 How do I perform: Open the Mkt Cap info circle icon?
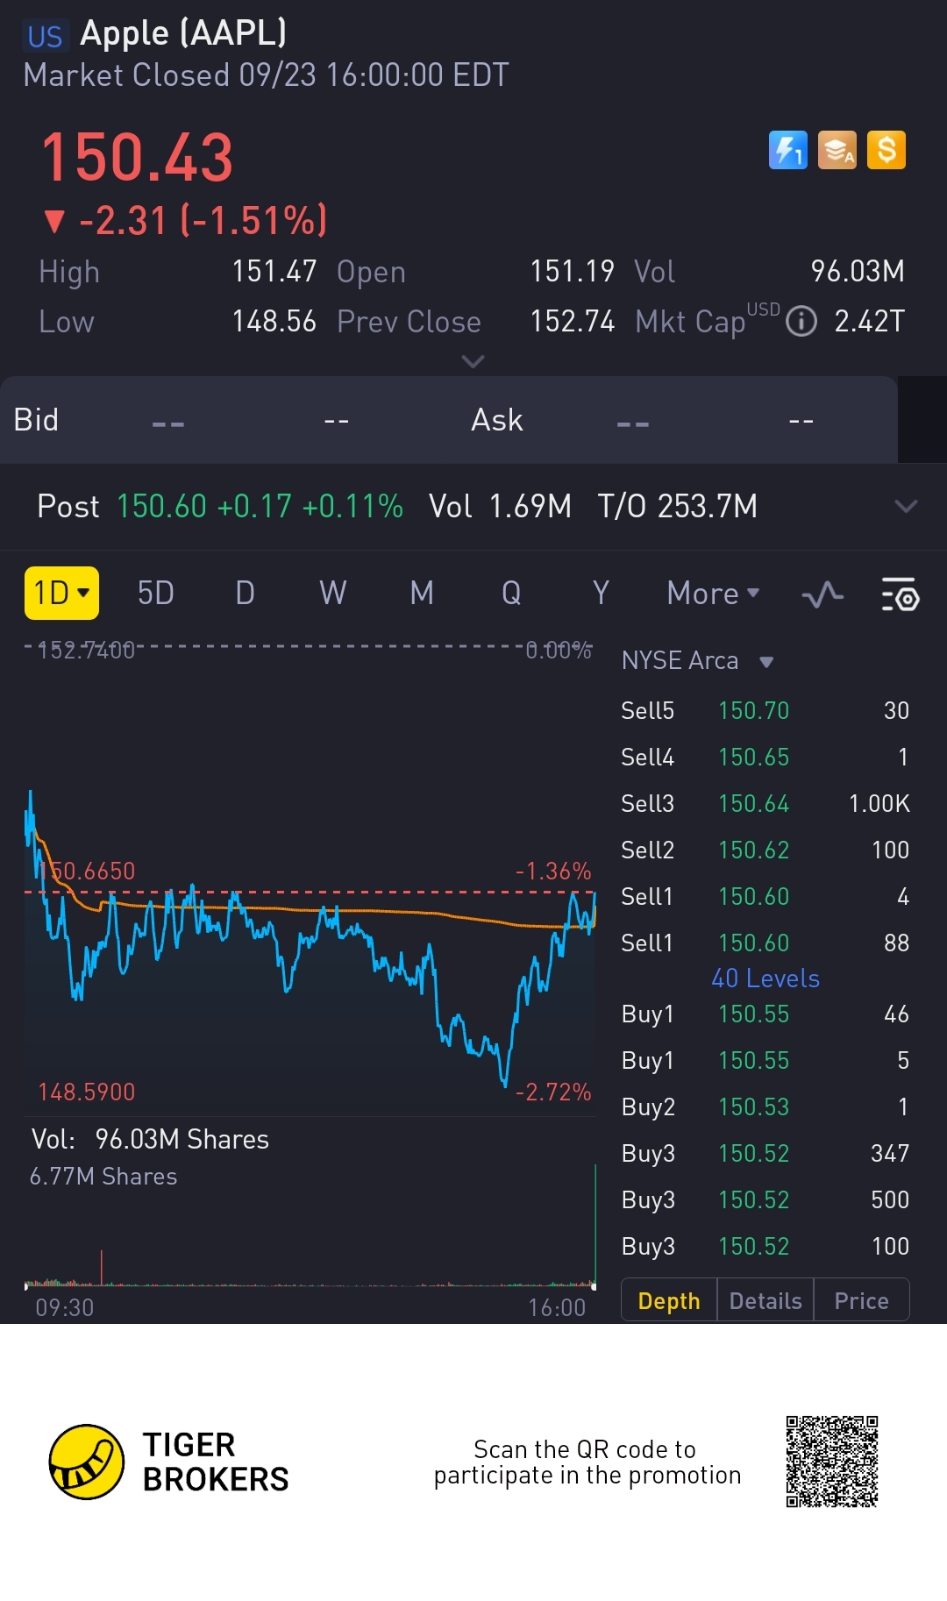point(801,322)
